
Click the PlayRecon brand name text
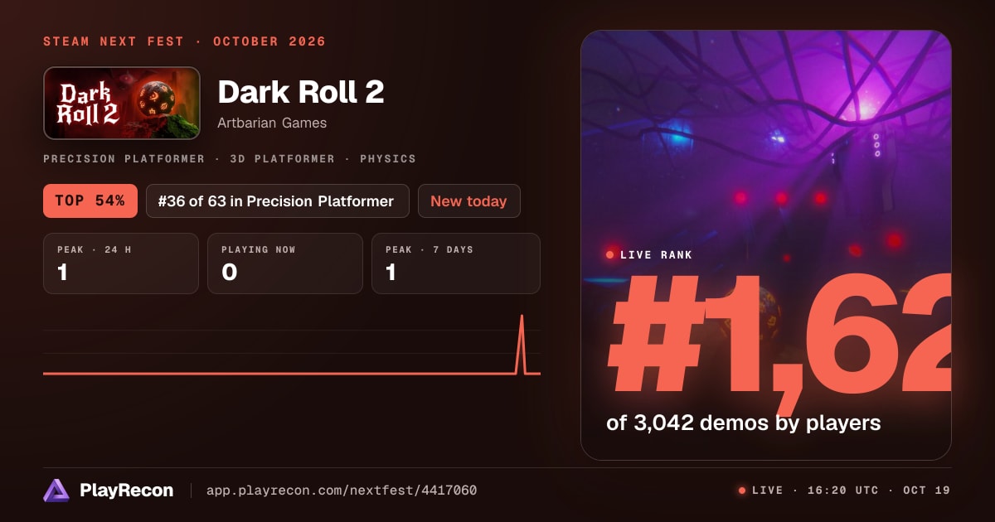[127, 491]
